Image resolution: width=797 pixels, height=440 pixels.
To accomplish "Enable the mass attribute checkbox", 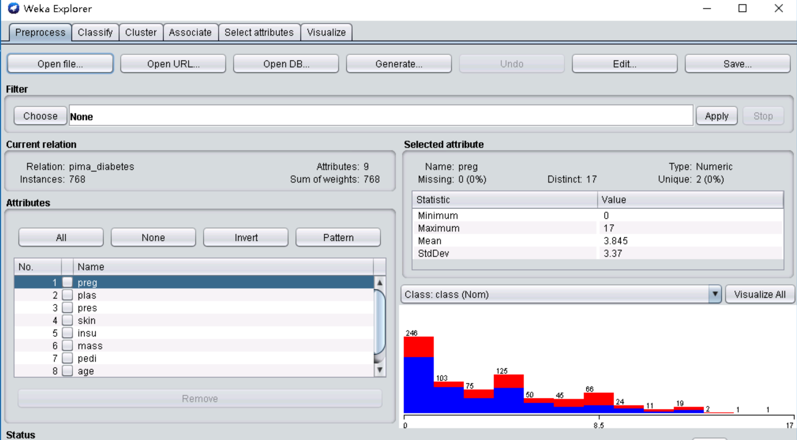I will click(x=67, y=346).
